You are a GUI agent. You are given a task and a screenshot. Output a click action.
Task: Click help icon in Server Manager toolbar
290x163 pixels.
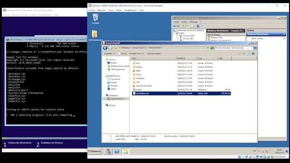pos(198,26)
